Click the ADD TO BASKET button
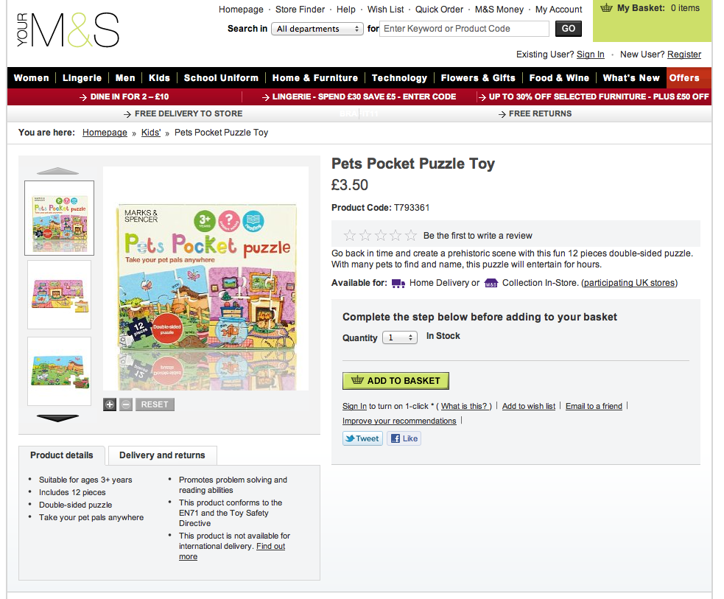The height and width of the screenshot is (599, 724). [x=396, y=381]
